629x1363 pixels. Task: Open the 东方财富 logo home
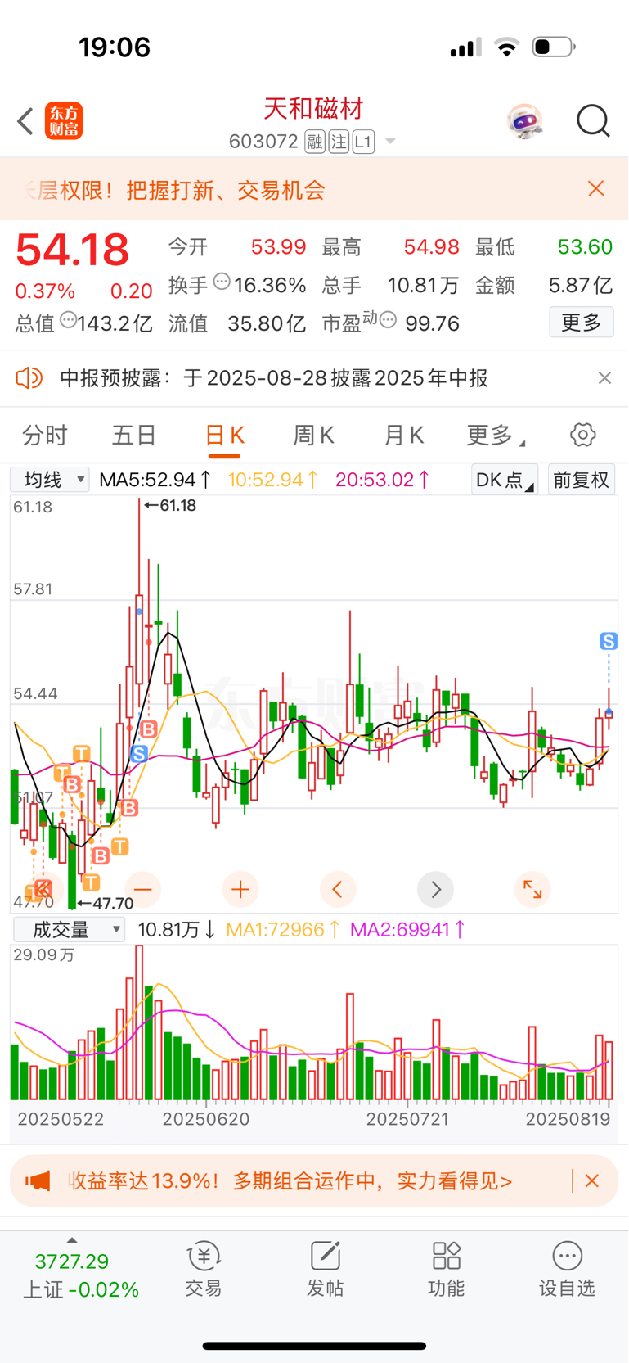click(x=64, y=121)
